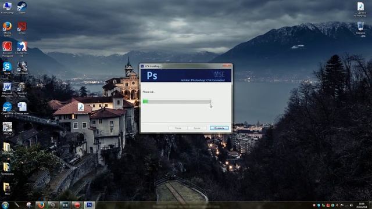Click the Adobe Photoshop CS6 Extended banner text
The width and height of the screenshot is (372, 209).
tap(203, 80)
